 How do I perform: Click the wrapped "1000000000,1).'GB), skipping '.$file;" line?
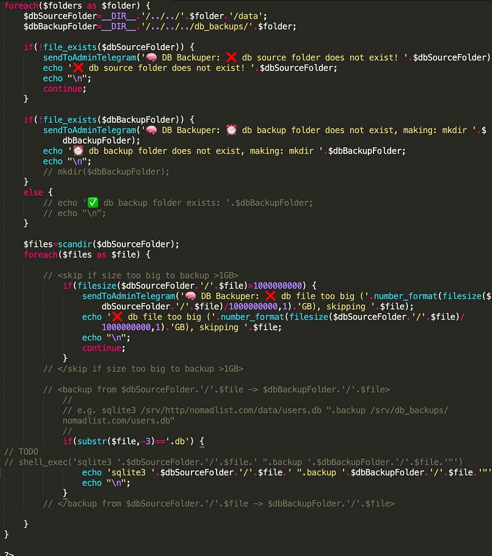point(191,327)
